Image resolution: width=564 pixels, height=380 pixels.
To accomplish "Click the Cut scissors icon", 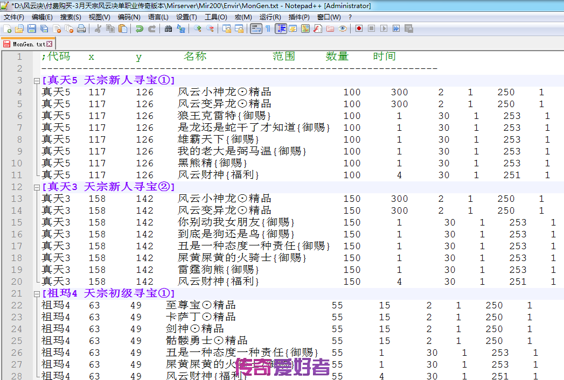I will (98, 29).
